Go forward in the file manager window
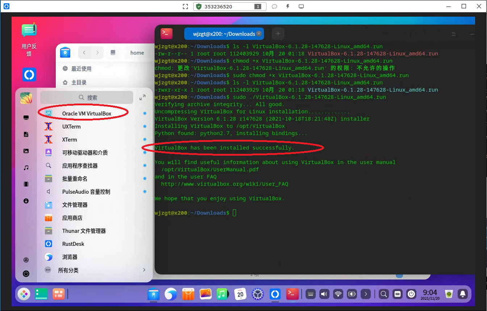The width and height of the screenshot is (487, 311). pyautogui.click(x=97, y=53)
